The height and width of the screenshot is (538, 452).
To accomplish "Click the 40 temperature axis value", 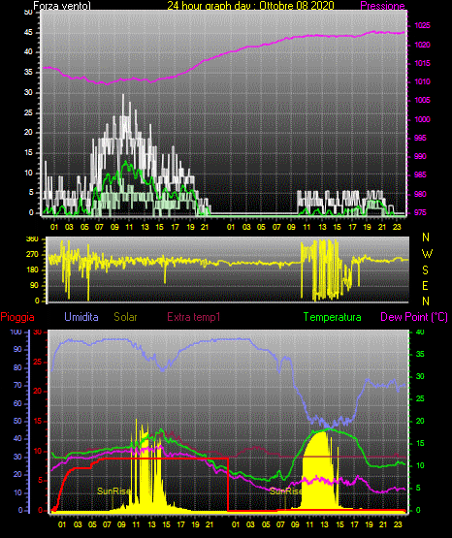I will click(x=420, y=332).
